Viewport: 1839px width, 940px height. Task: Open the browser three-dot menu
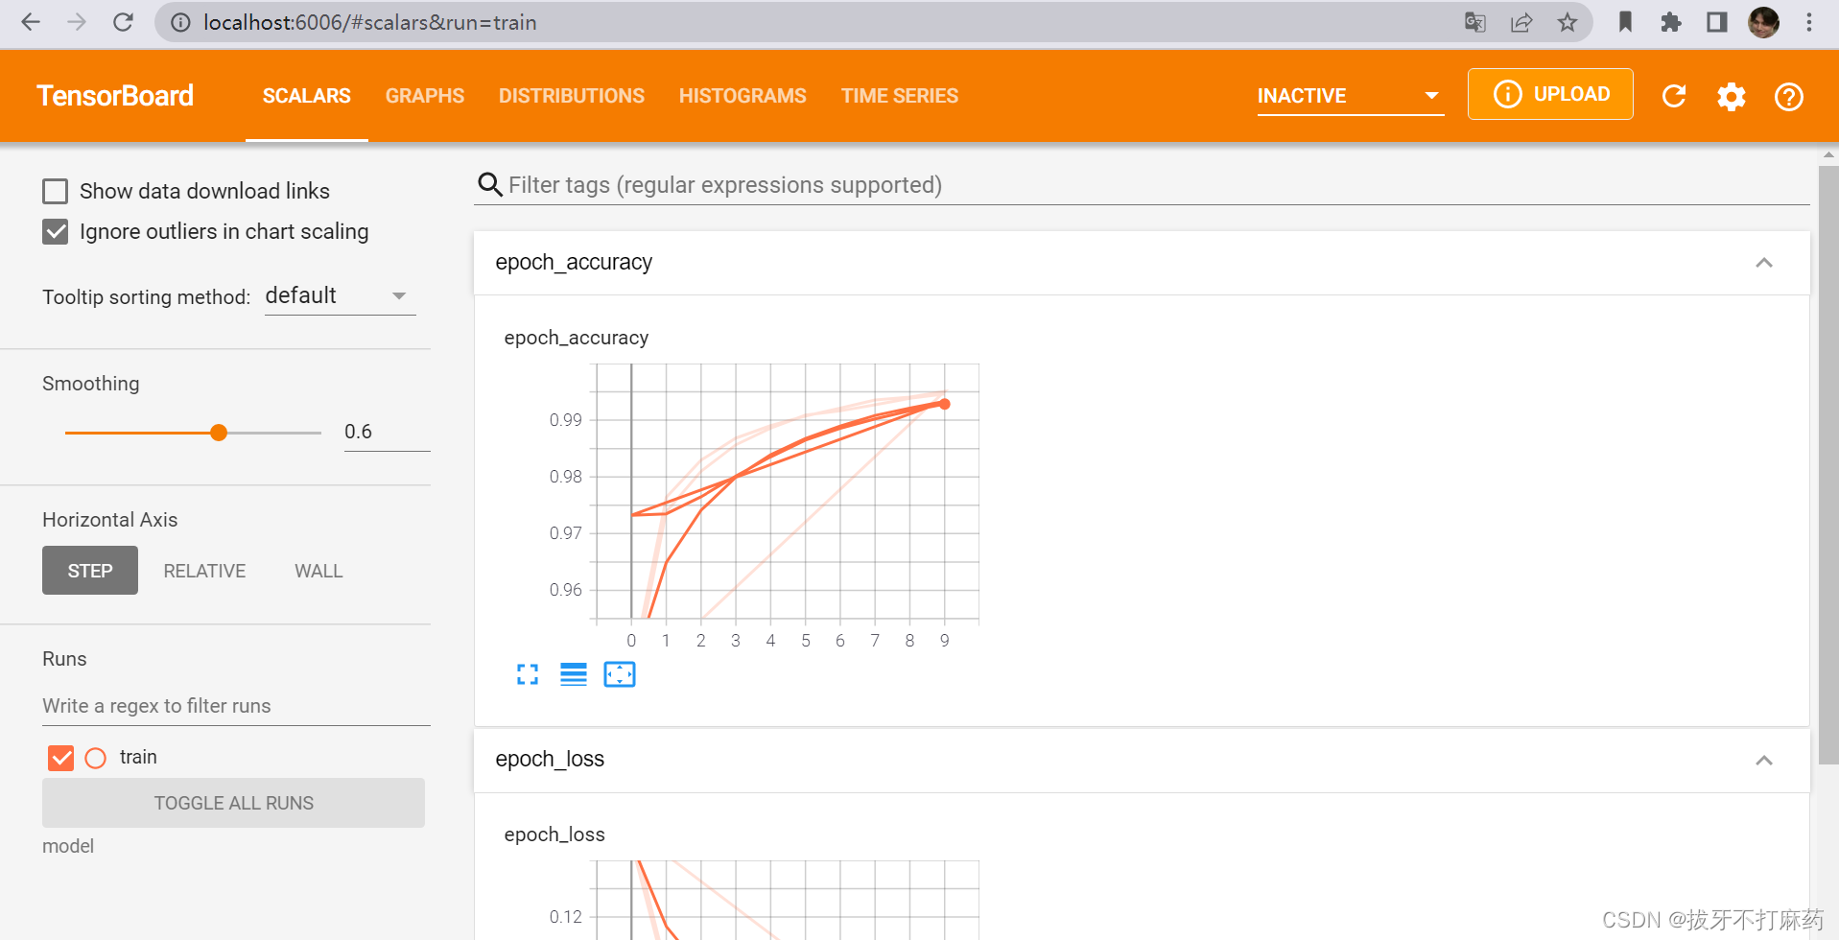point(1809,22)
